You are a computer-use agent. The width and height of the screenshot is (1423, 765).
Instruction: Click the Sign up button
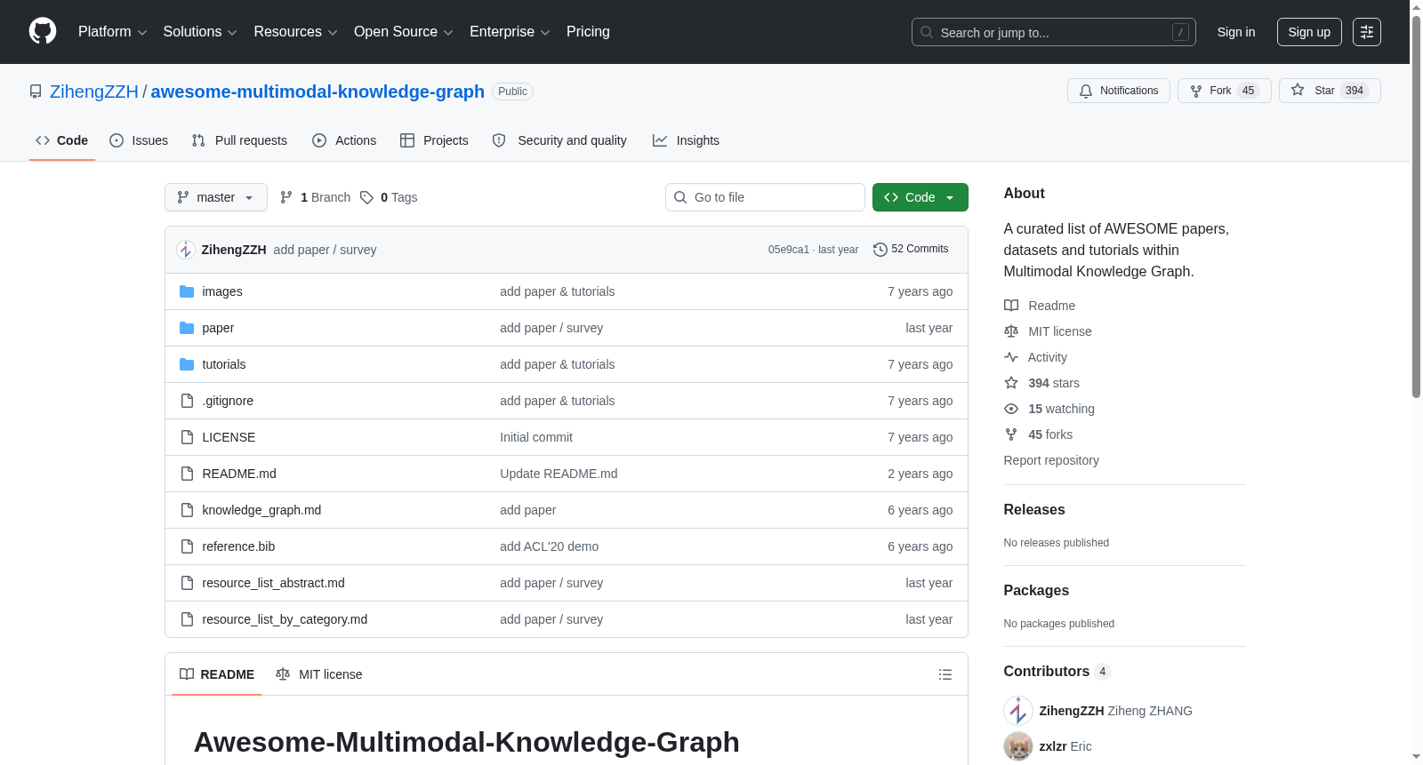1309,32
